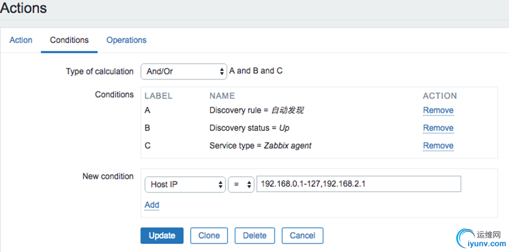Remove condition B Discovery status
Image resolution: width=509 pixels, height=252 pixels.
(x=438, y=128)
